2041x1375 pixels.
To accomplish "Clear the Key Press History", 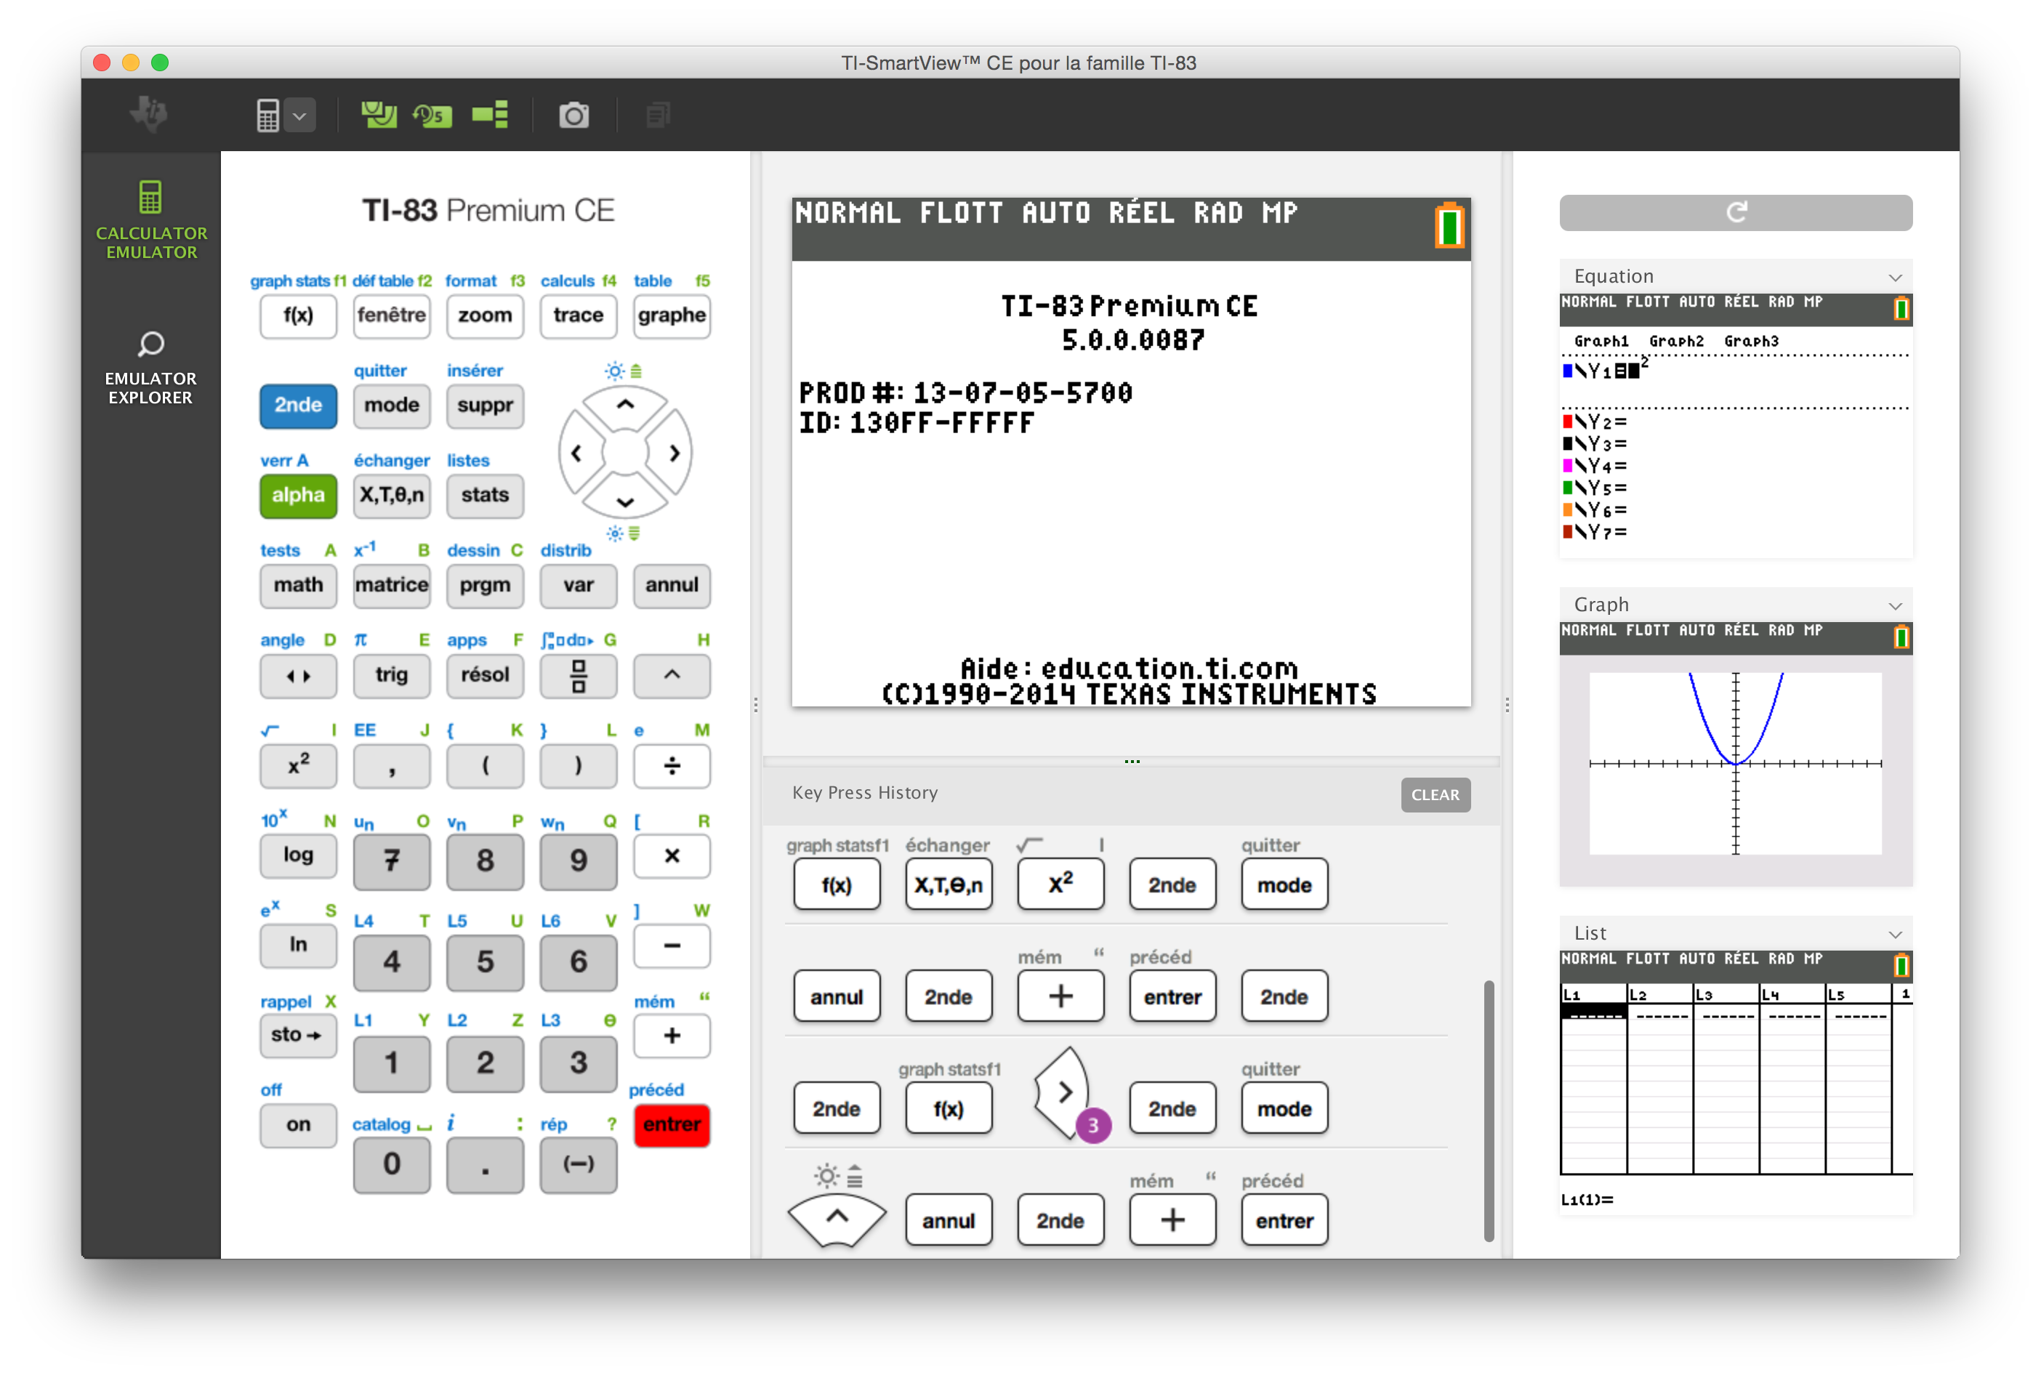I will 1435,795.
